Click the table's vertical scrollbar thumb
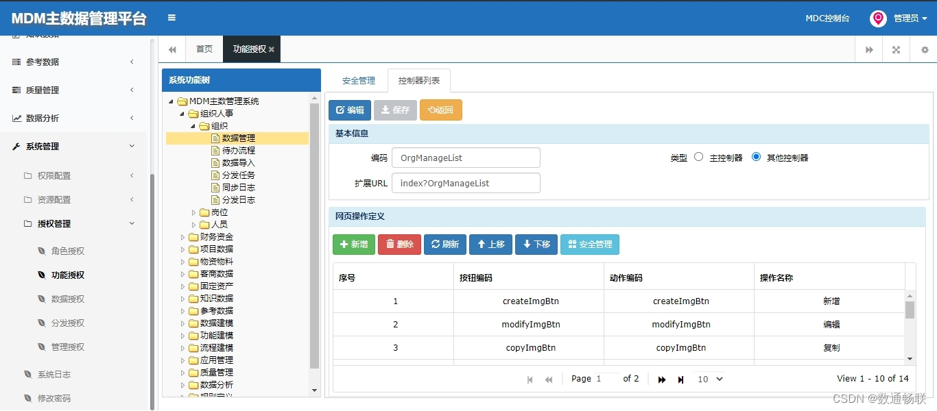 (x=910, y=310)
